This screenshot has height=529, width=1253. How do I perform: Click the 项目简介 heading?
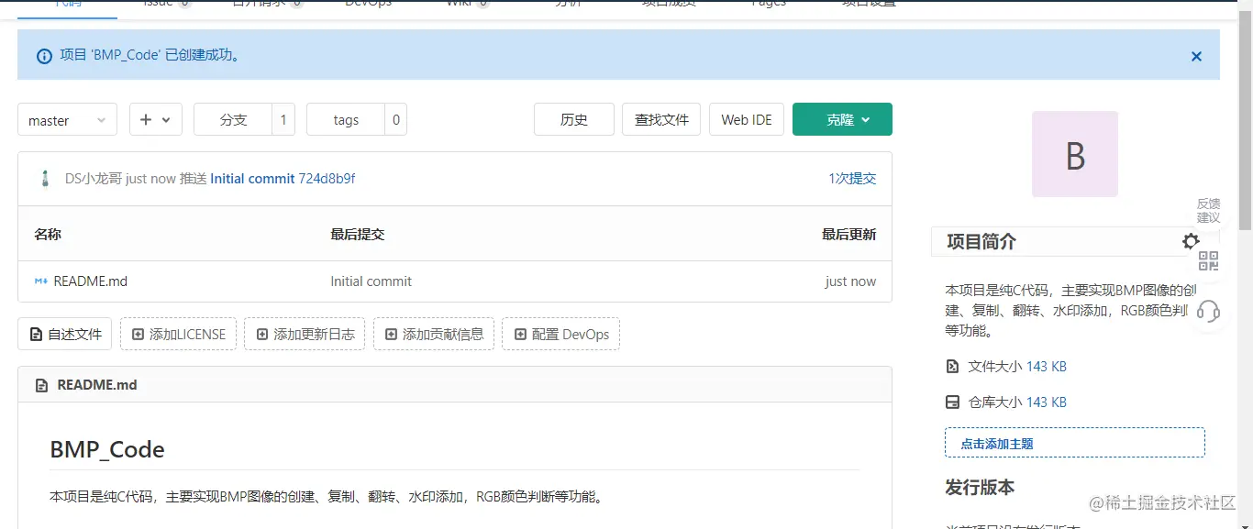tap(981, 242)
